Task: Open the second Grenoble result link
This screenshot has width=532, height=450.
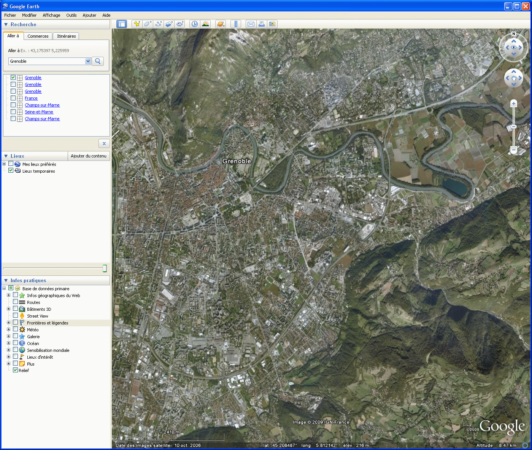Action: click(33, 84)
